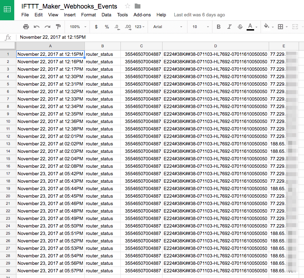Select the Paint format tool
Screen dimensions: 304x278
click(58, 27)
